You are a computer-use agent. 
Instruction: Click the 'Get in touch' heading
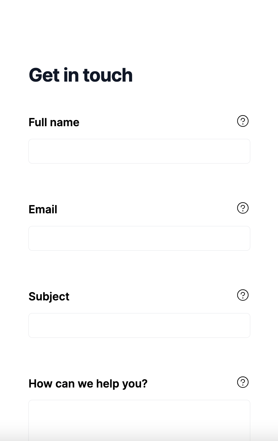(81, 75)
